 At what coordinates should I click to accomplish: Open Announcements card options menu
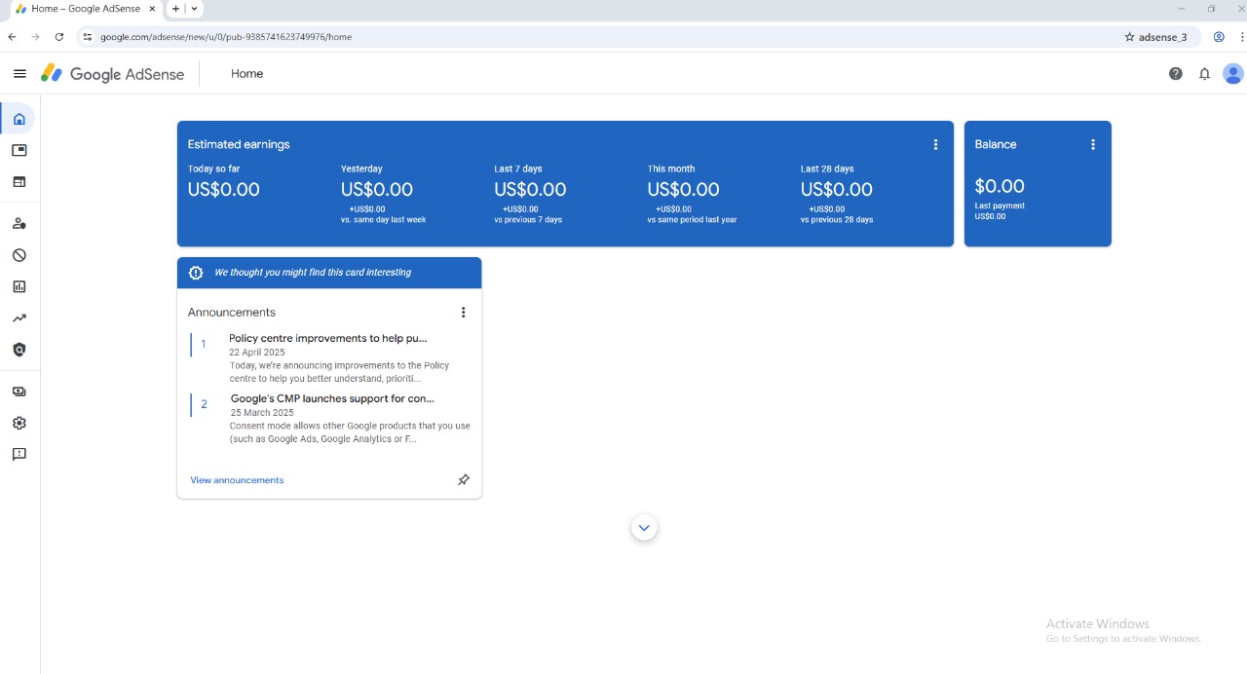[463, 313]
